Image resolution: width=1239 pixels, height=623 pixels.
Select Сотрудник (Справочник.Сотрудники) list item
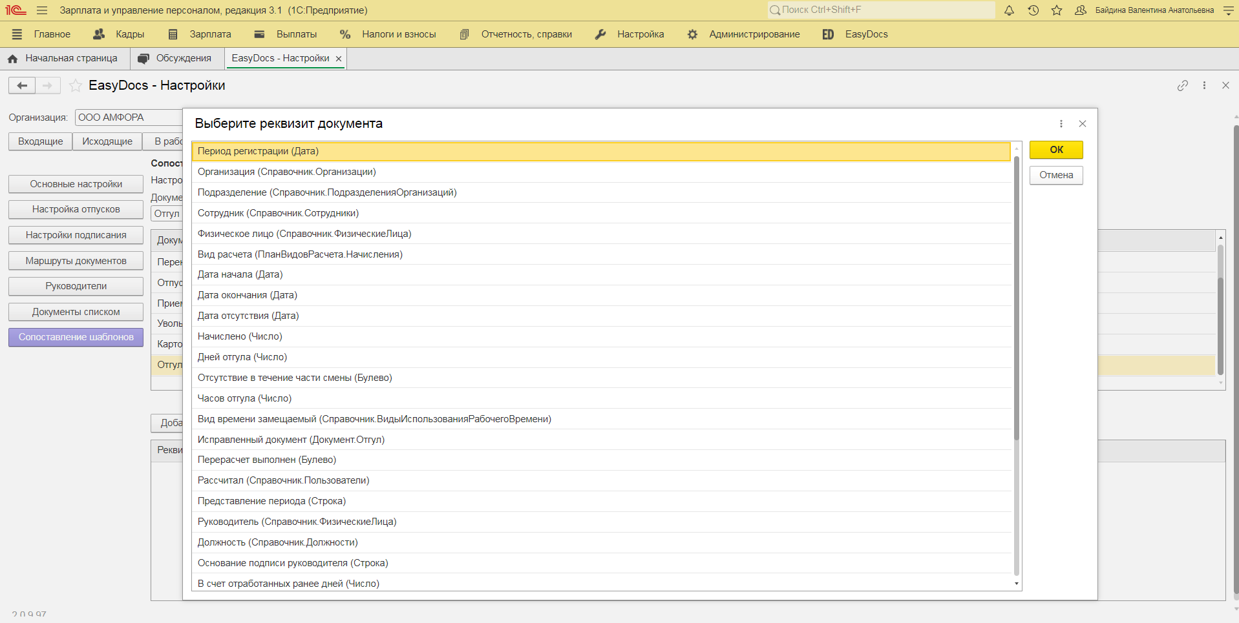[278, 213]
